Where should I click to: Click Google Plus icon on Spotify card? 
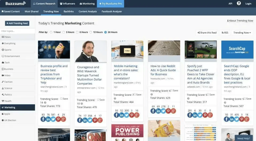[210, 115]
